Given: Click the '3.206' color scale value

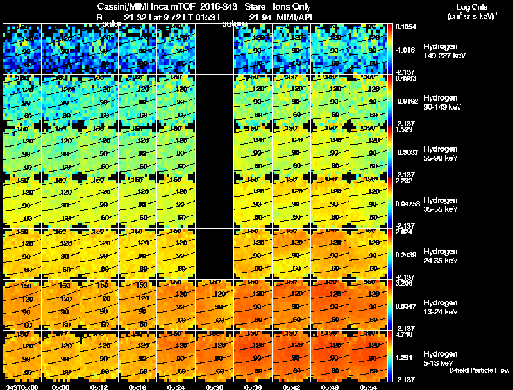Looking at the screenshot, I should tap(404, 283).
